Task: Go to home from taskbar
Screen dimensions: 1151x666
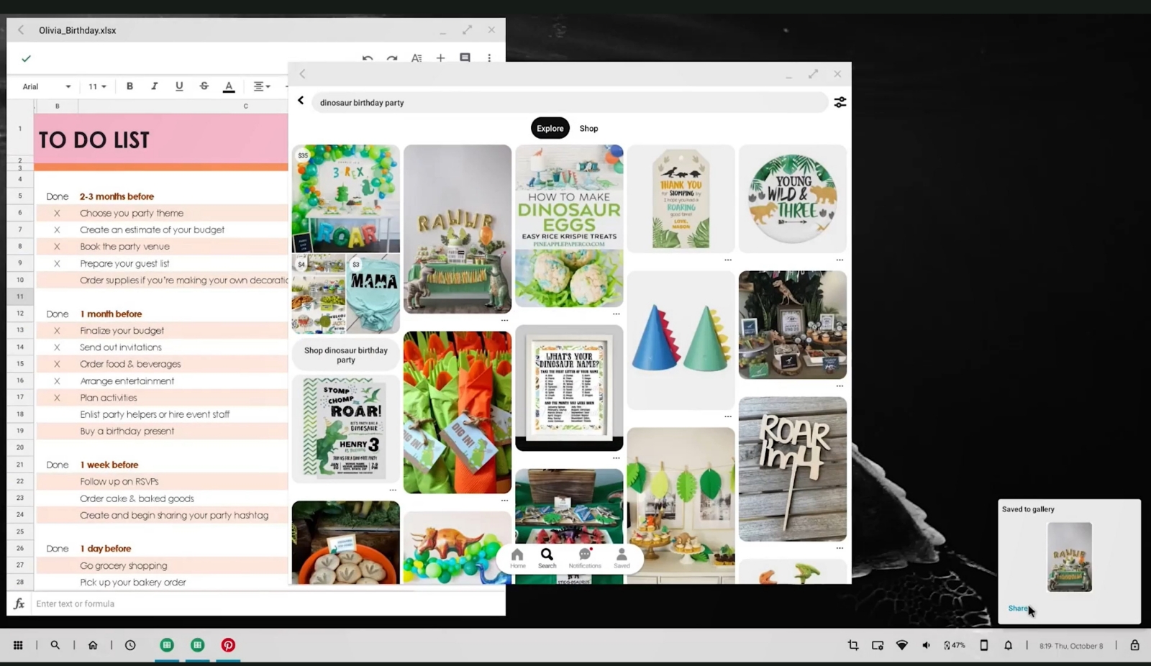Action: [x=93, y=645]
